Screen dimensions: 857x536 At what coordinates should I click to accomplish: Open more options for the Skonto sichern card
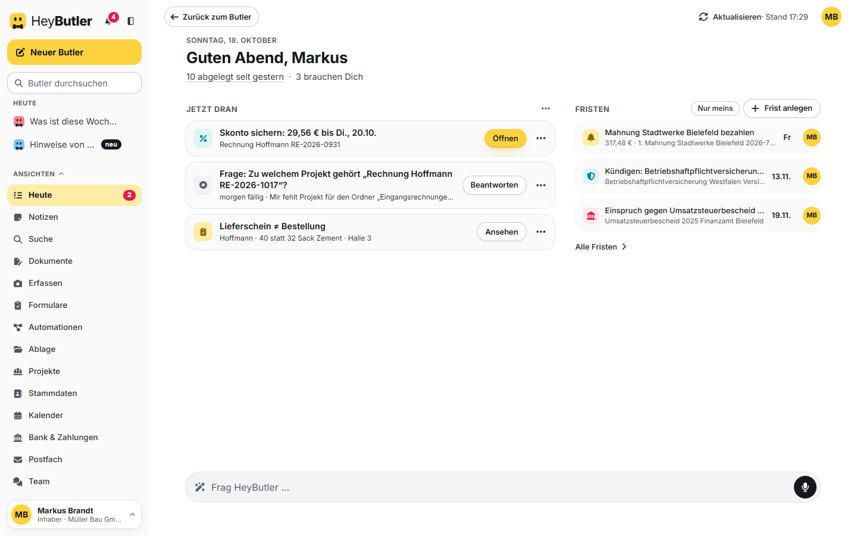point(541,138)
